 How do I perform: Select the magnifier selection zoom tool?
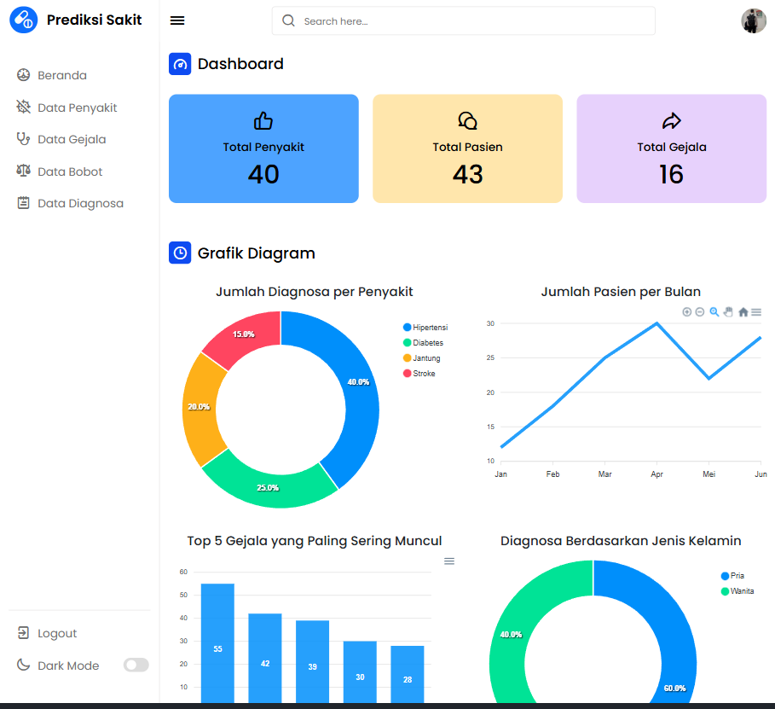coord(714,311)
